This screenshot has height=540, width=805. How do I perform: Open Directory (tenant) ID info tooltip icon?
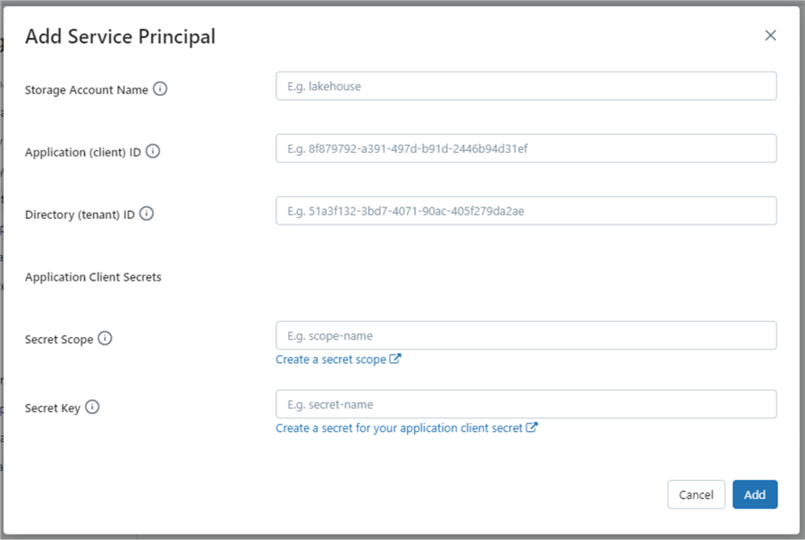(x=147, y=214)
